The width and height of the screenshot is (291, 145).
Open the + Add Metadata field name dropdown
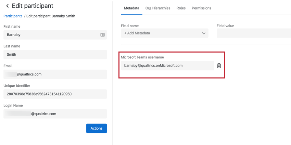[164, 33]
